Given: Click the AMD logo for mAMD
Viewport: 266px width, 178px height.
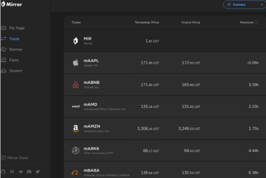Looking at the screenshot, I should tap(76, 106).
